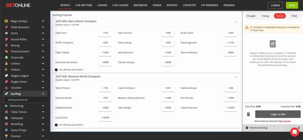Screen dimensions: 303x140
Task: Click the Futures trophy icon
Action: tap(6, 136)
